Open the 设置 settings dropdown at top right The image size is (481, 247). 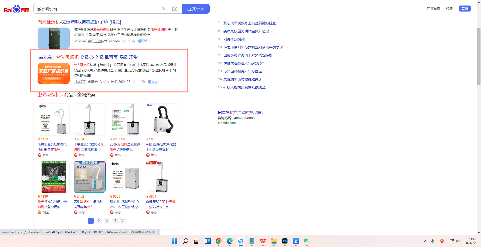tap(449, 9)
